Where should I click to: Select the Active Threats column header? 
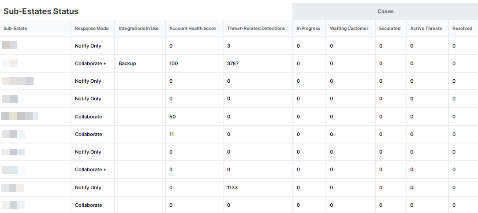pyautogui.click(x=426, y=29)
